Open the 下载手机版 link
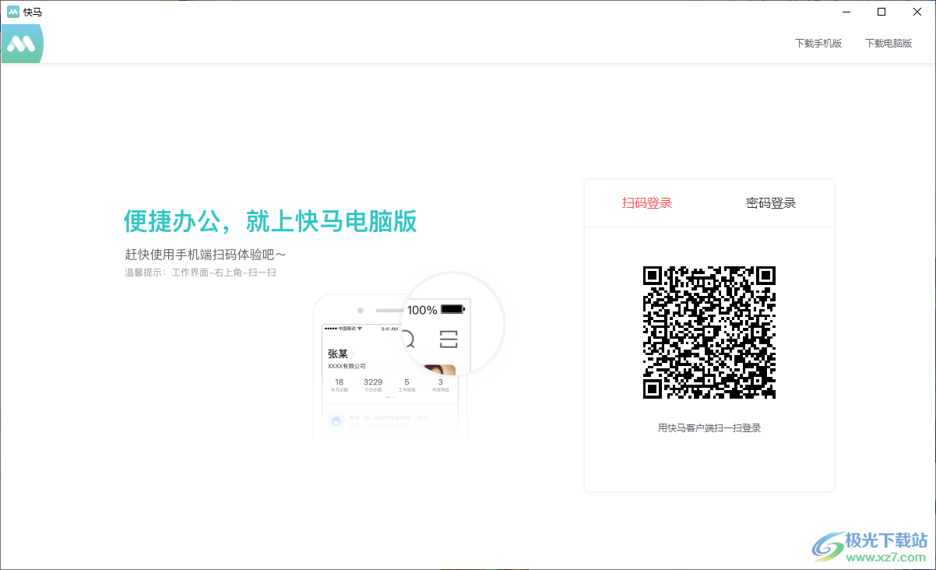The height and width of the screenshot is (570, 936). (819, 44)
